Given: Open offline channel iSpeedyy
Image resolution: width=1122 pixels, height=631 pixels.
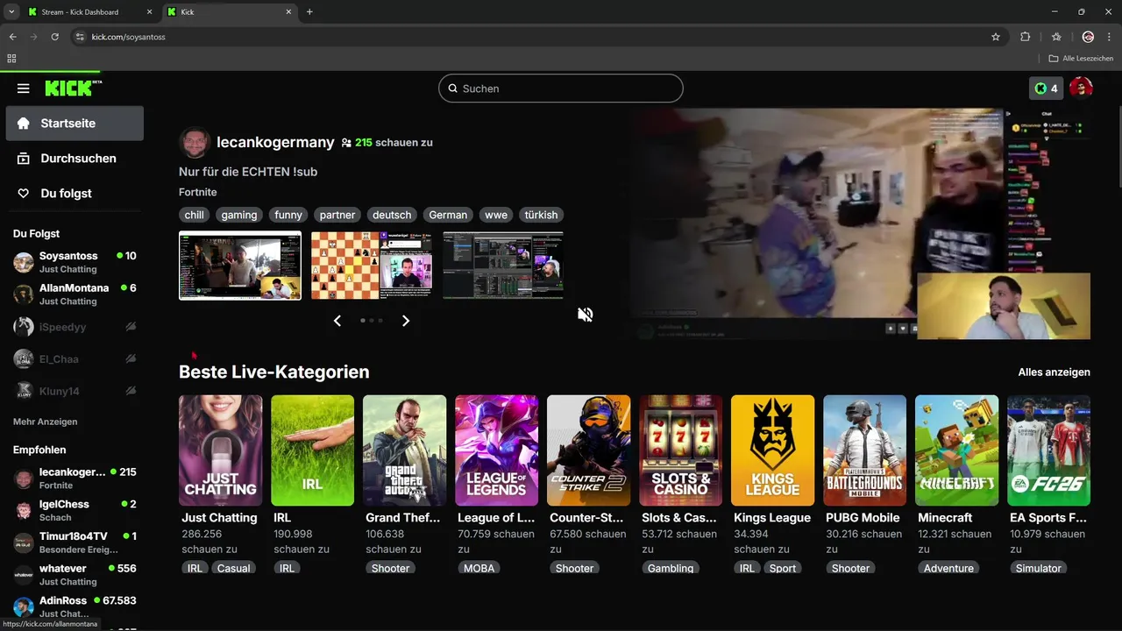Looking at the screenshot, I should pyautogui.click(x=75, y=327).
